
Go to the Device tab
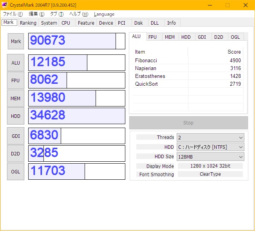[x=106, y=23]
